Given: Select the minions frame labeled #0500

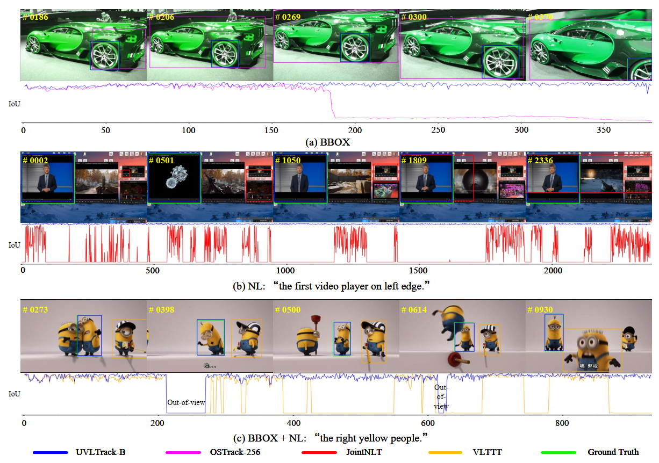Looking at the screenshot, I should coord(336,336).
